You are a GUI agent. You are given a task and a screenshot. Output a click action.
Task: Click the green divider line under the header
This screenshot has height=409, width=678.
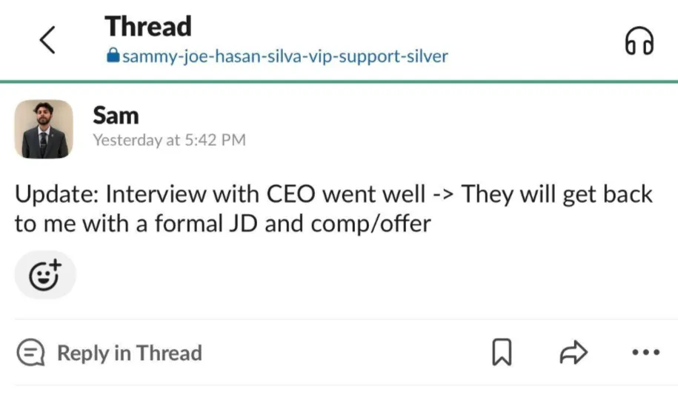point(339,81)
